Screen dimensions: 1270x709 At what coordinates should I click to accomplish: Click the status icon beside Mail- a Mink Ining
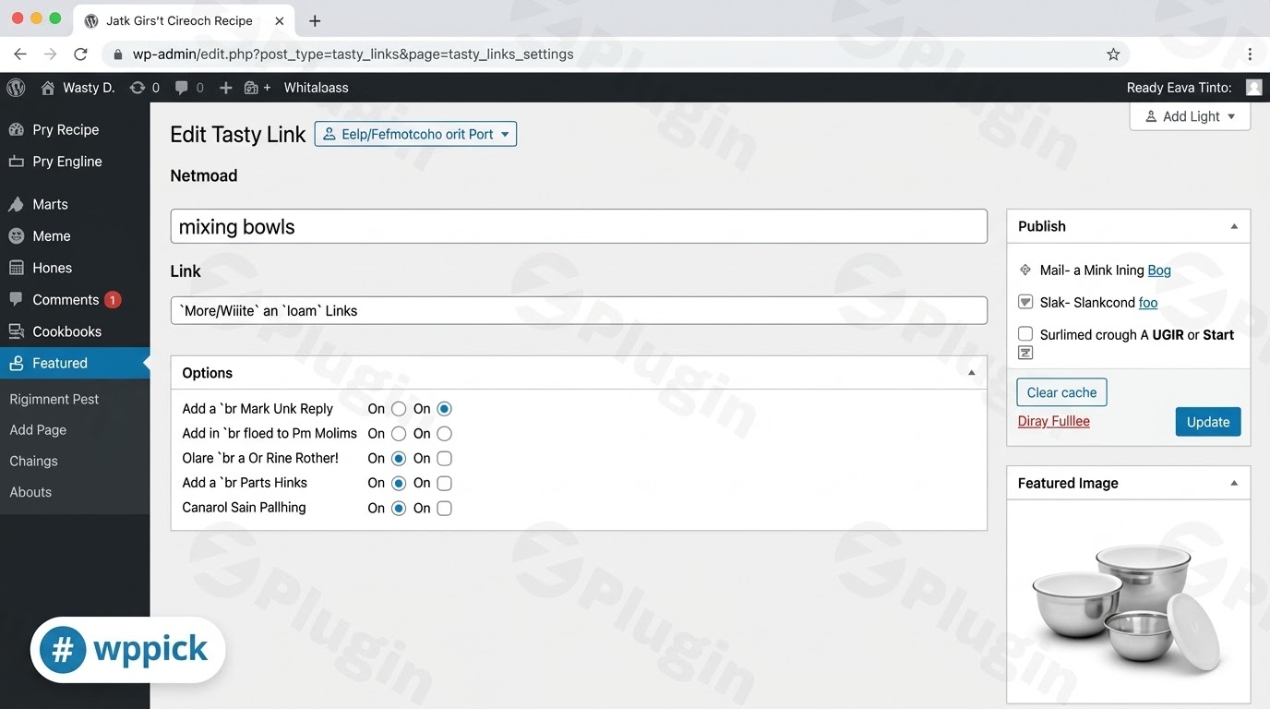coord(1024,270)
